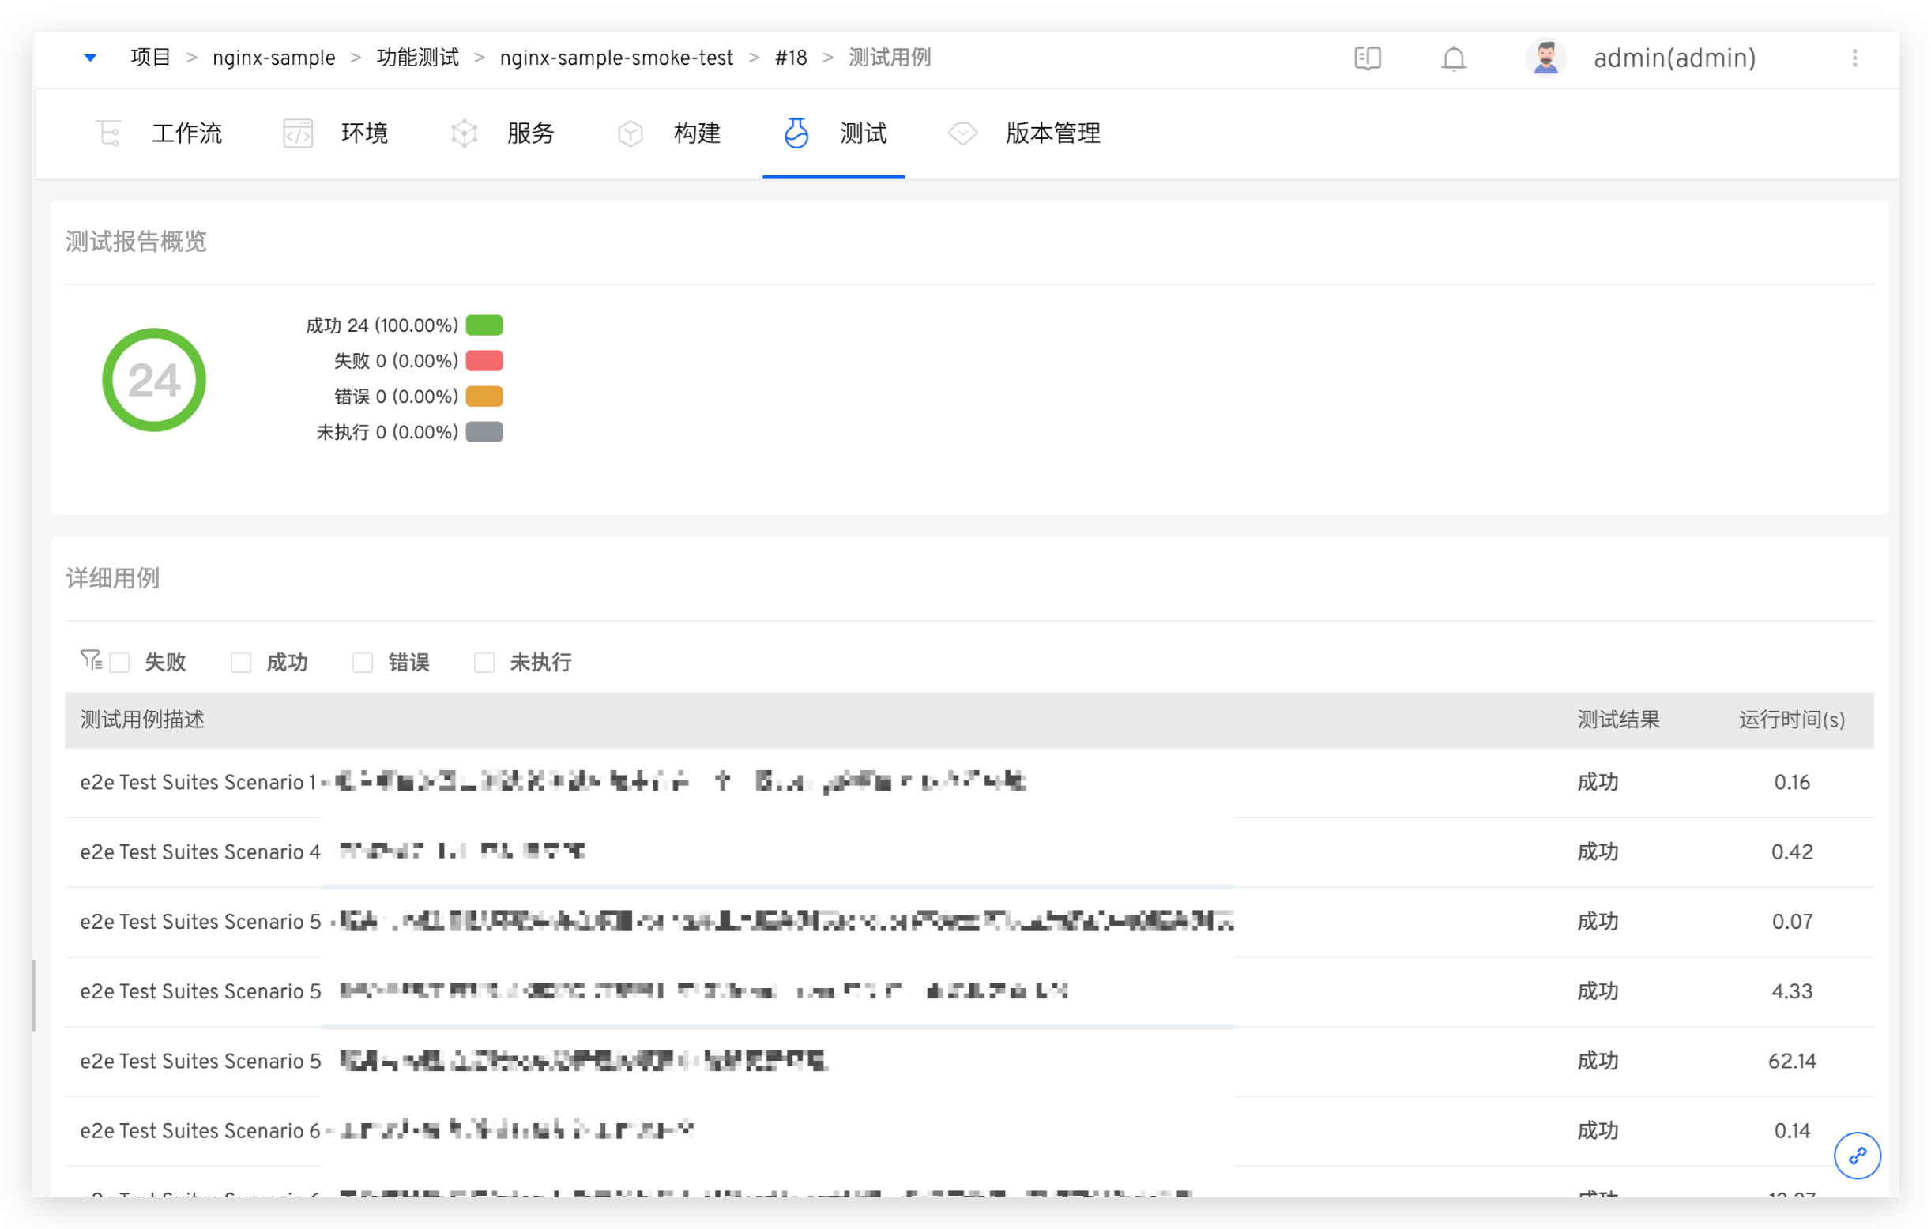
Task: Click the 构建 (build) cube icon
Action: click(x=630, y=132)
